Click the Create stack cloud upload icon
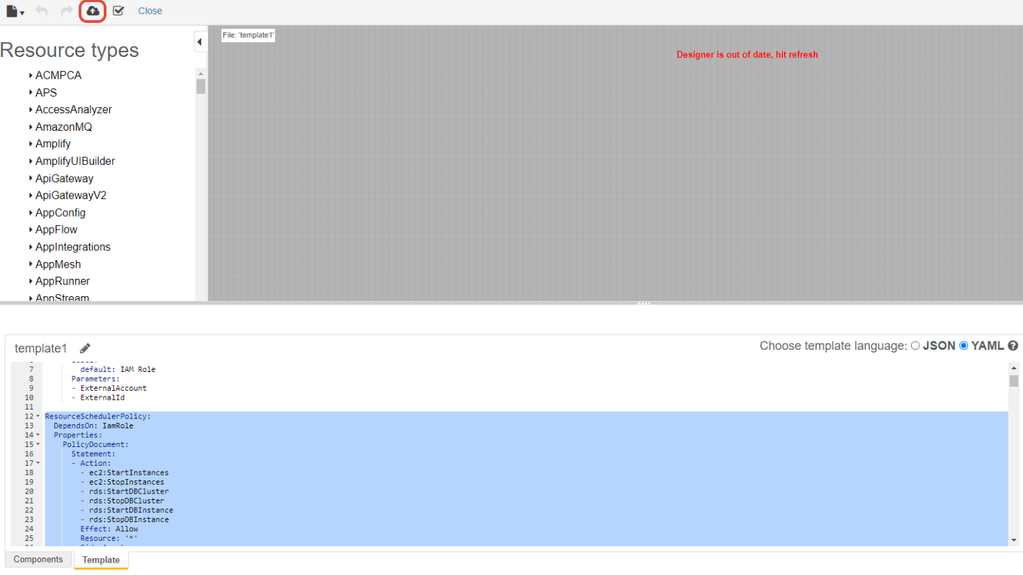 [93, 11]
